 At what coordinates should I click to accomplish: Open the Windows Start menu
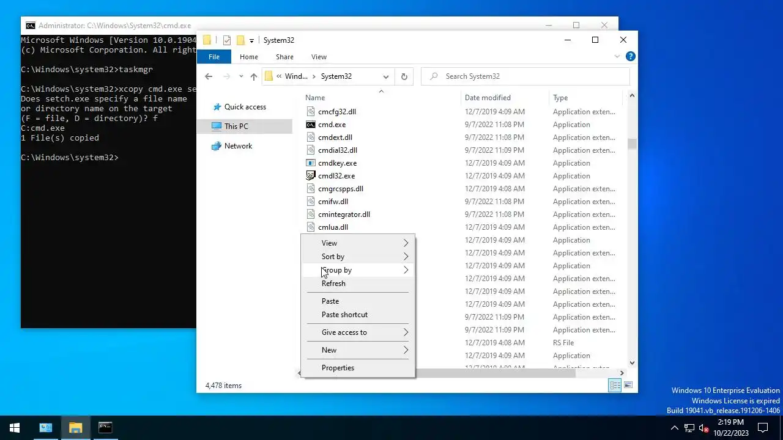click(15, 428)
